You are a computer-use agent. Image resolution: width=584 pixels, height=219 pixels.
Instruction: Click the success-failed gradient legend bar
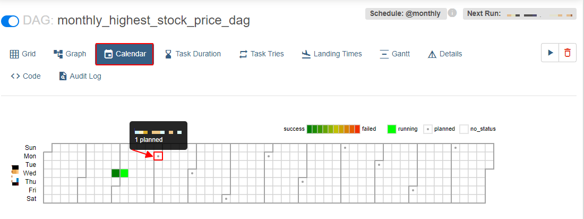333,129
